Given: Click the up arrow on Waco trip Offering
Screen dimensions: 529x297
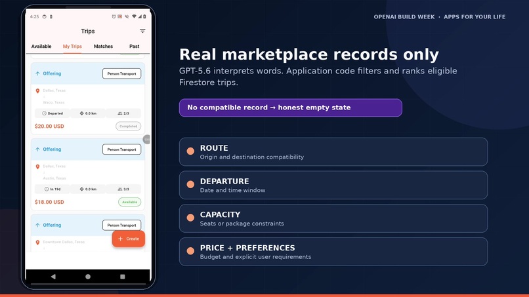Looking at the screenshot, I should coord(37,73).
